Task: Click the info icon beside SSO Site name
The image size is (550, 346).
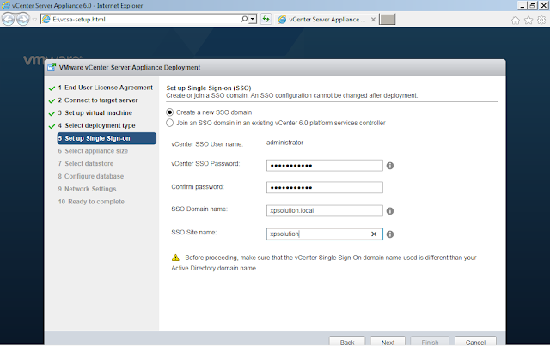Action: coord(389,234)
